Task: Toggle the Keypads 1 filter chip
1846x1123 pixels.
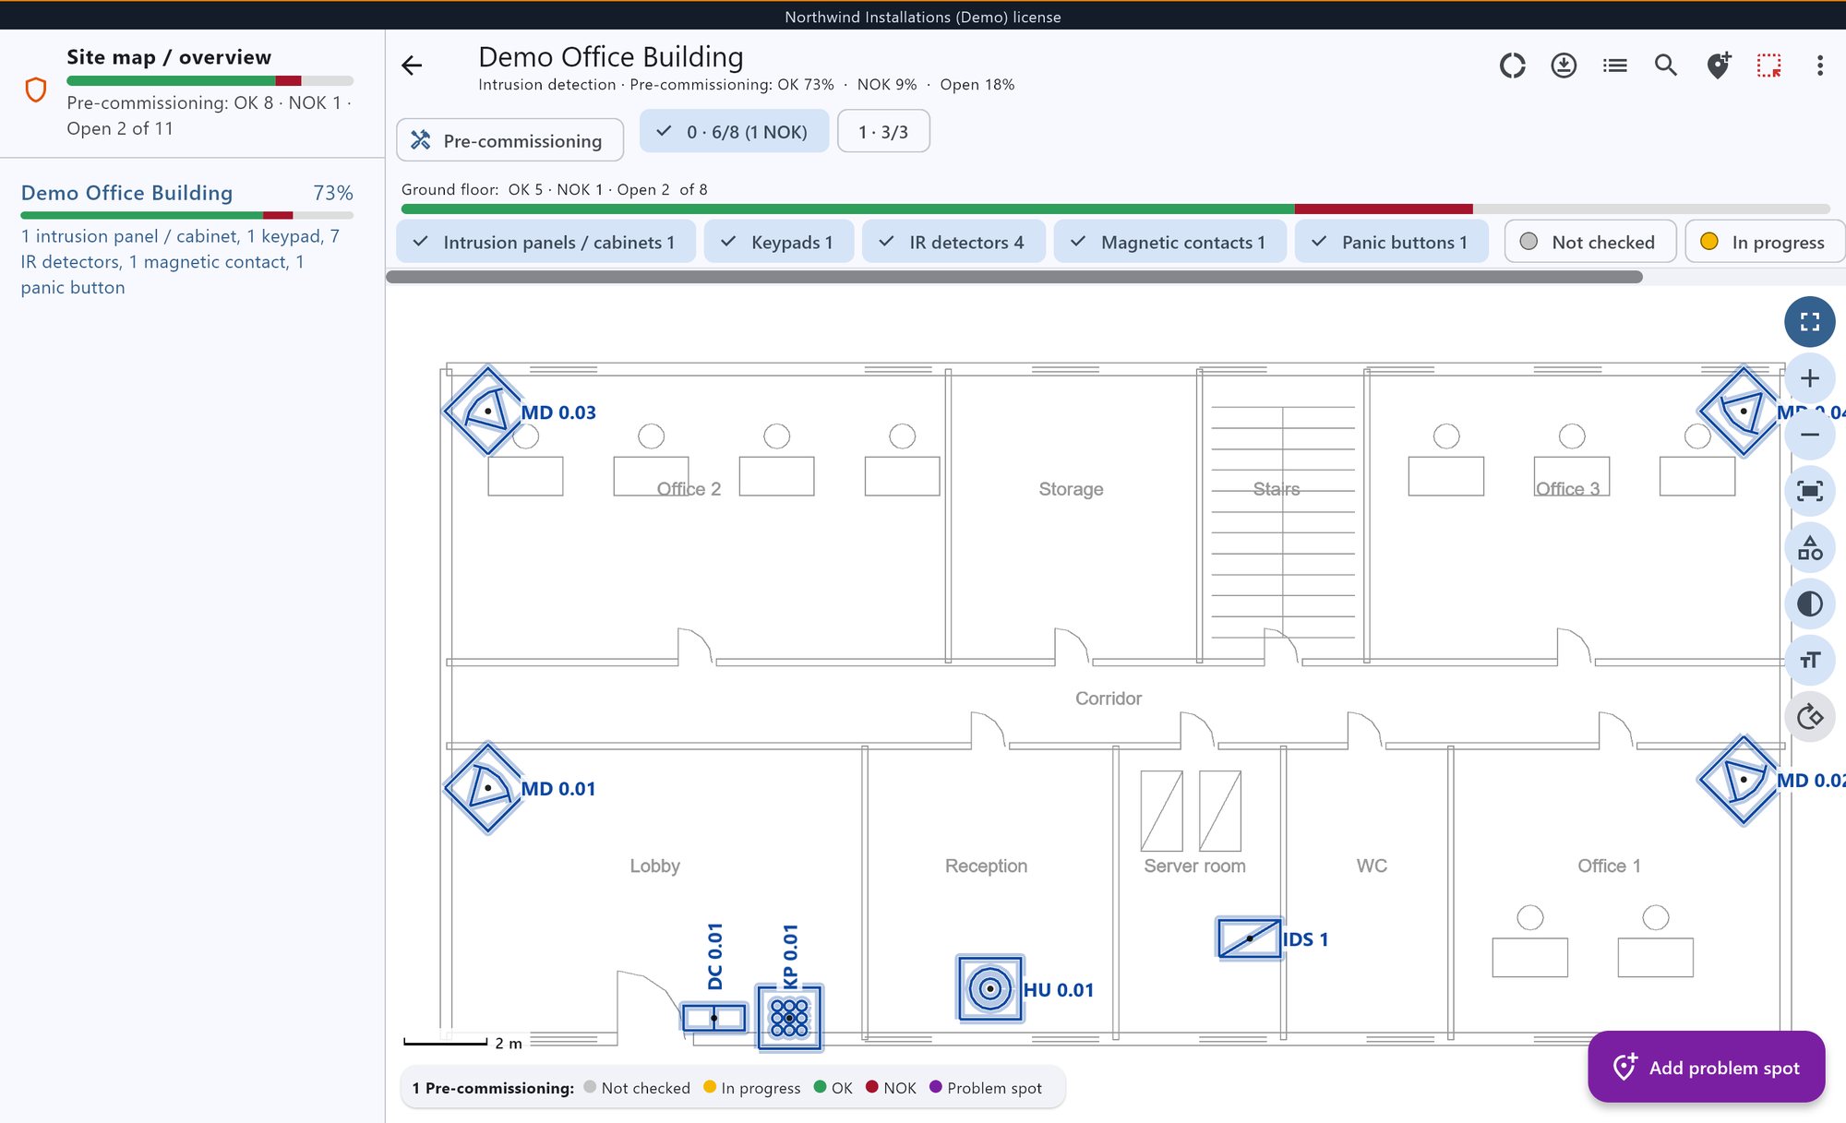Action: point(778,242)
